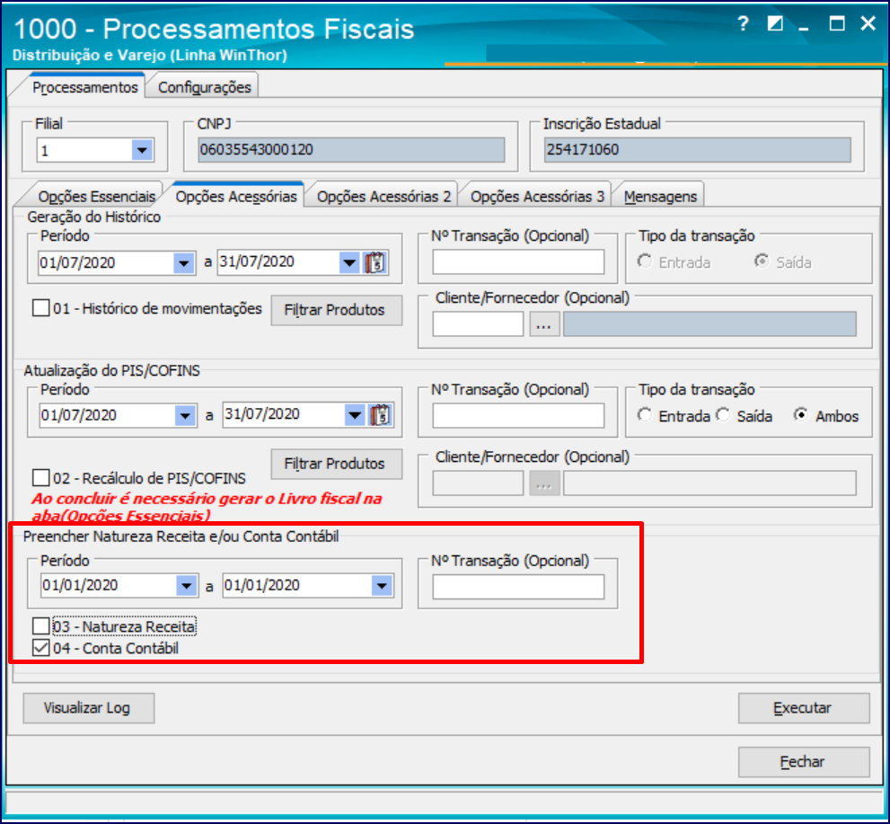890x824 pixels.
Task: Open calendar icon in PIS/COFINS period
Action: click(381, 415)
